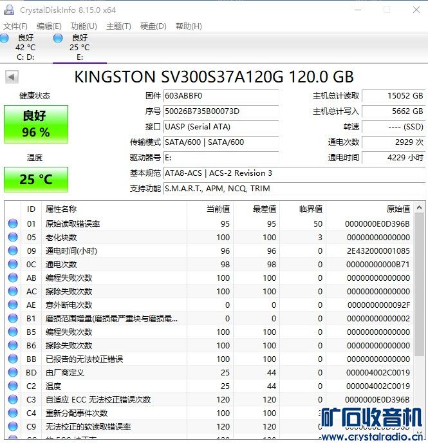The image size is (428, 445).
Task: Click status icon for attribute C3 自适应 ECC
Action: tap(13, 399)
